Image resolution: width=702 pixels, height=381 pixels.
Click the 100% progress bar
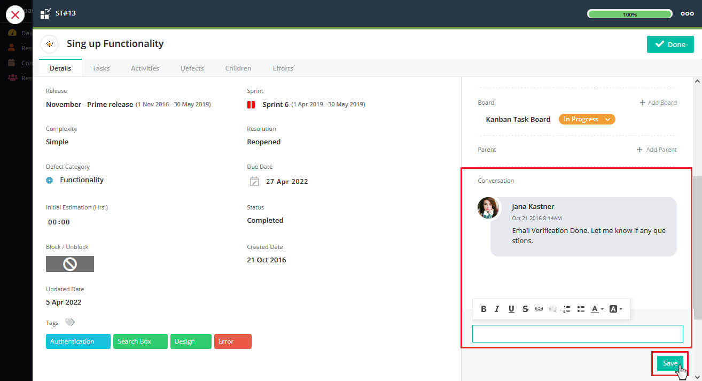(629, 14)
